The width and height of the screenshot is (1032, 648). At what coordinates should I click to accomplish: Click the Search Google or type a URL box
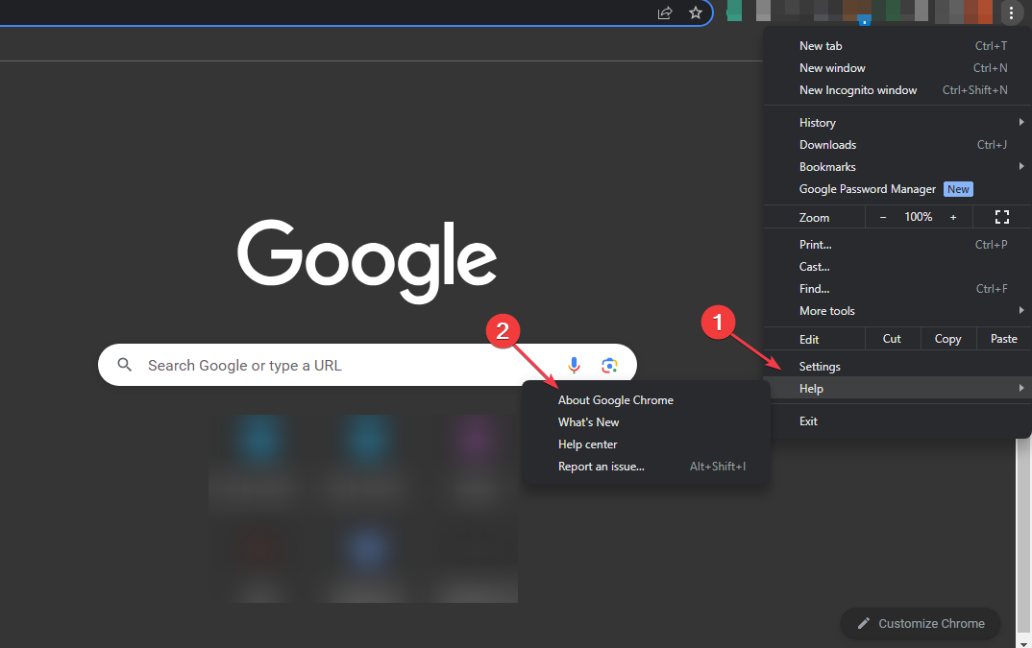coord(367,365)
